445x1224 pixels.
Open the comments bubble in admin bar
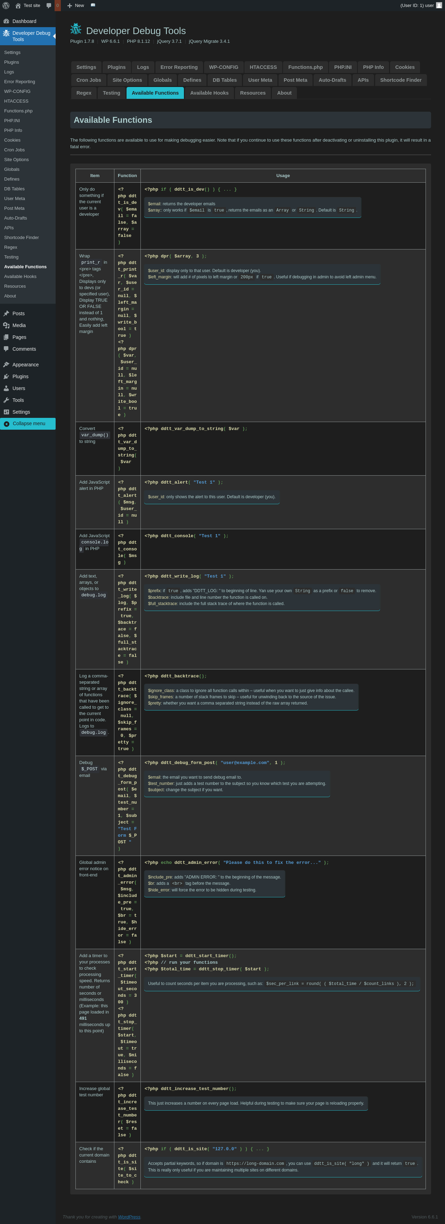(49, 6)
